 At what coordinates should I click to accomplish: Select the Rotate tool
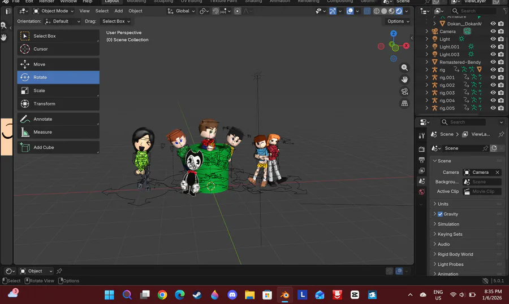[x=58, y=77]
